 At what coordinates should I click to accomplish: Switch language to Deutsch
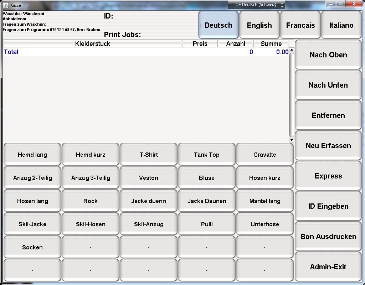(x=219, y=25)
